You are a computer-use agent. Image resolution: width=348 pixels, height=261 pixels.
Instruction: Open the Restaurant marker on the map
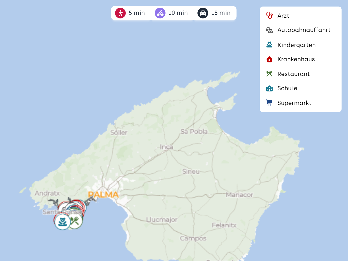75,221
